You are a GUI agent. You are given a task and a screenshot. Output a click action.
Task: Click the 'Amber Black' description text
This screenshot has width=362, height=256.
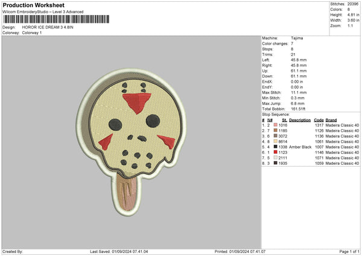[x=300, y=147]
